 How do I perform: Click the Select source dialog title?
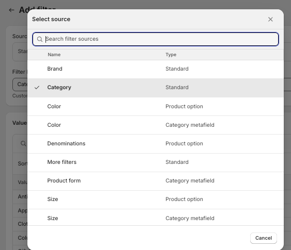[x=51, y=19]
